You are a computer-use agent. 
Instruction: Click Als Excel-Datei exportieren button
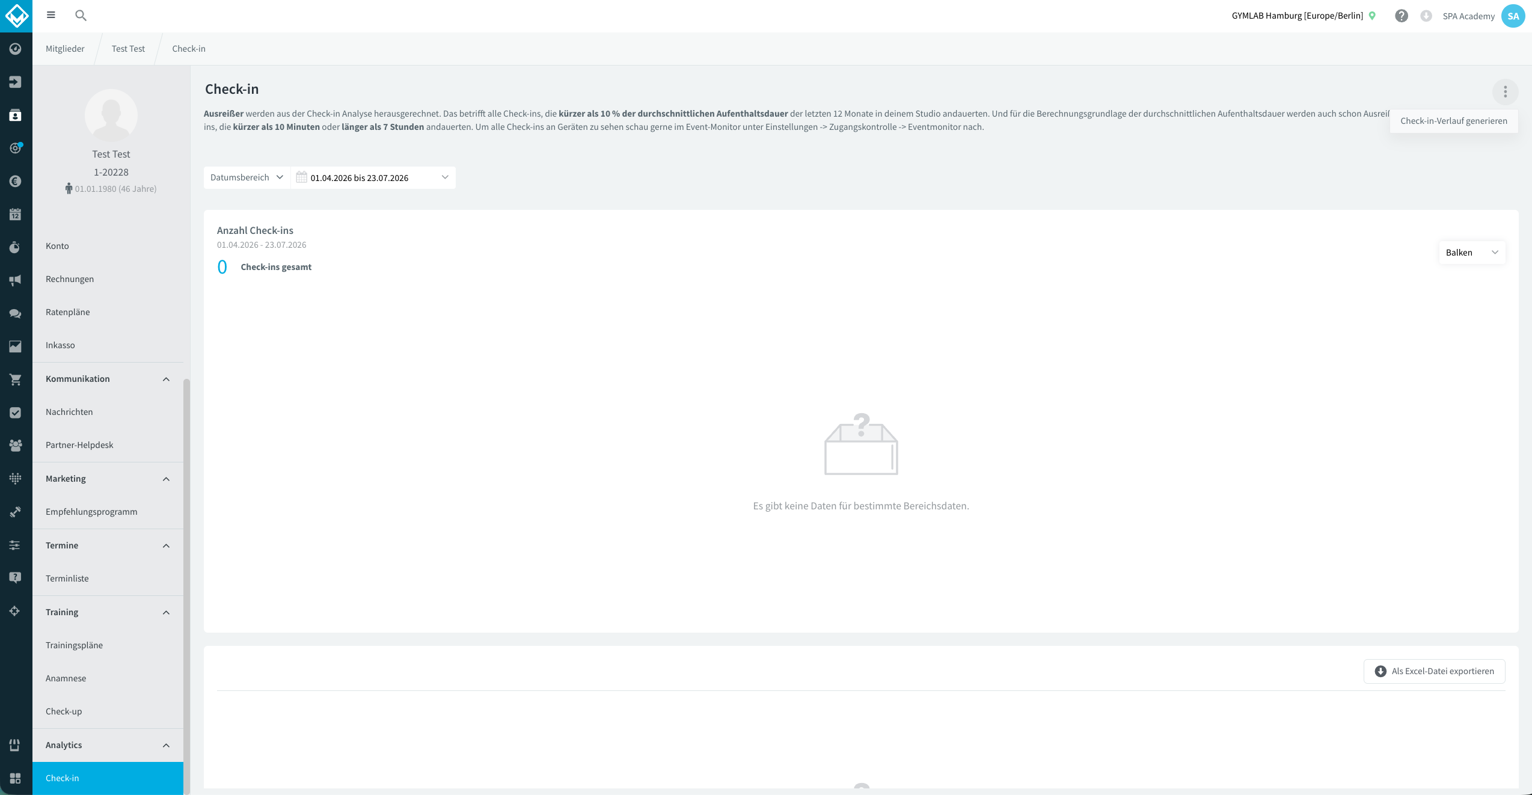pos(1434,671)
